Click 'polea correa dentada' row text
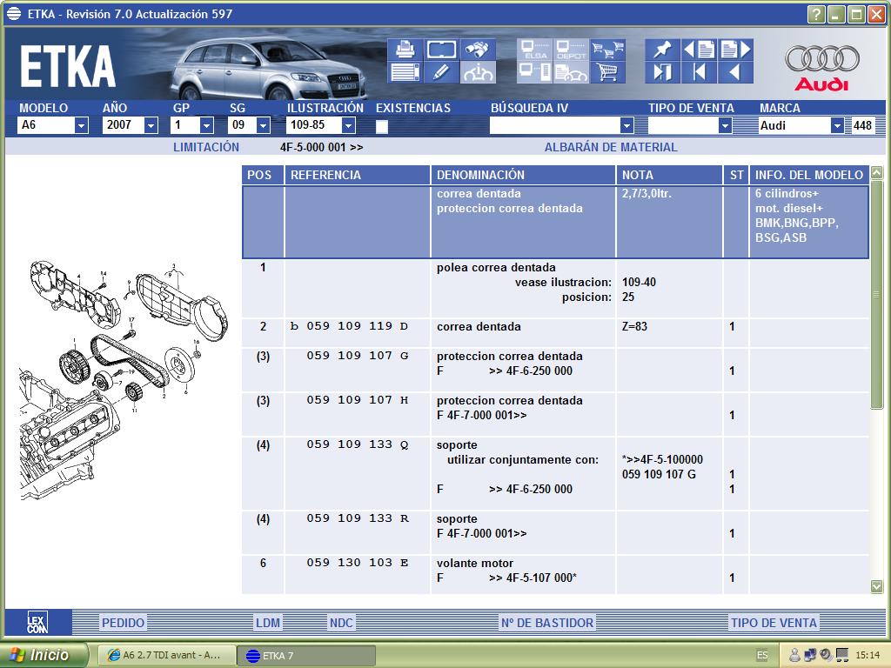Image resolution: width=891 pixels, height=668 pixels. tap(496, 268)
